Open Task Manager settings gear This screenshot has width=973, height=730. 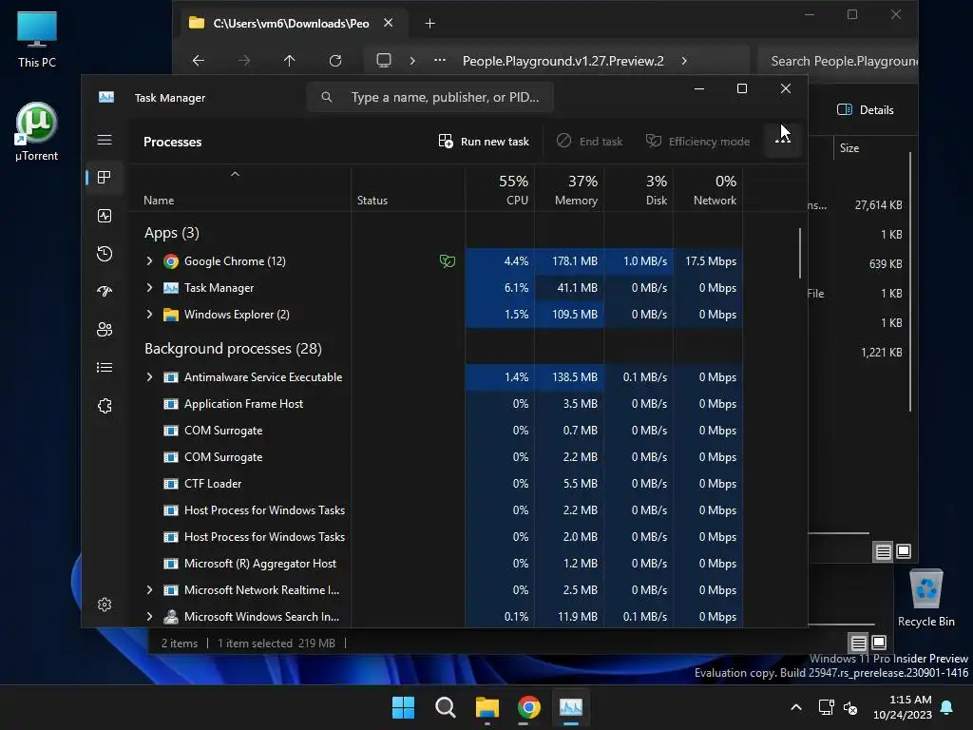[x=105, y=605]
